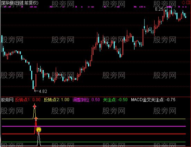The height and width of the screenshot is (147, 191).
Task: Click the 反转点2: 1.00 indicator label
Action: [x=57, y=100]
